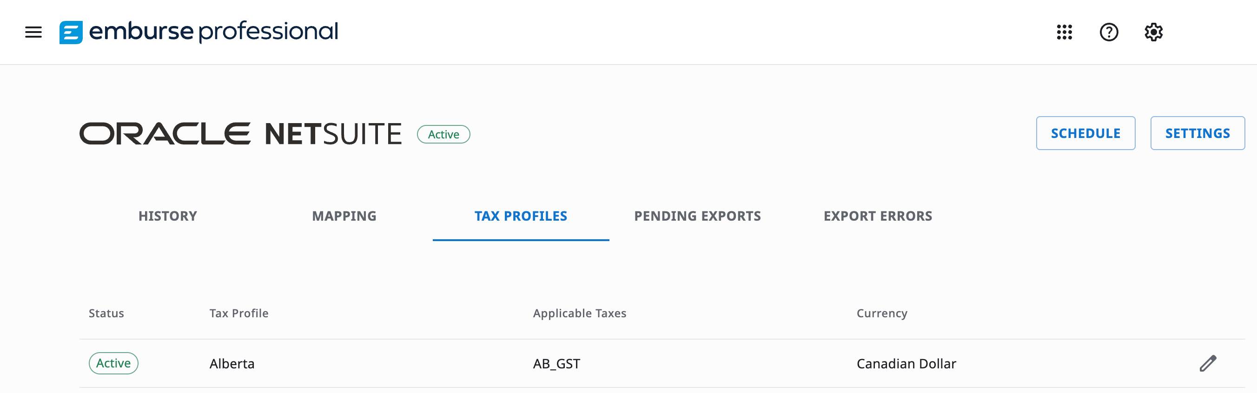Open the Mapping tab
Screen dimensions: 1257x393
pyautogui.click(x=344, y=216)
